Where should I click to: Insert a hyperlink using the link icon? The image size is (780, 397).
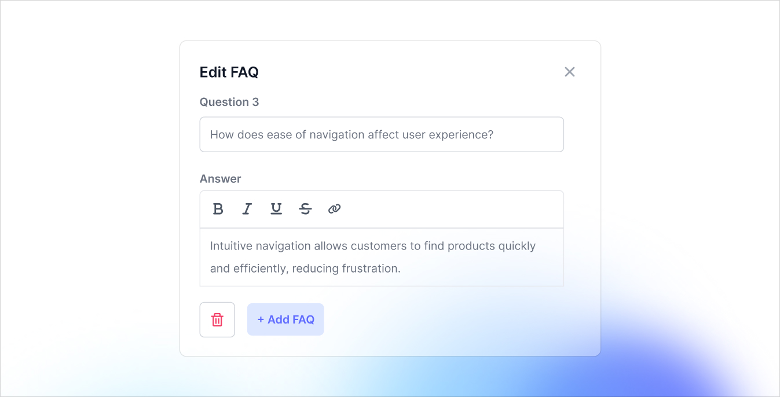pyautogui.click(x=334, y=209)
